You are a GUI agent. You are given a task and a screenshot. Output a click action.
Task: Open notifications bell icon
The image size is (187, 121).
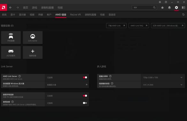tap(169, 8)
